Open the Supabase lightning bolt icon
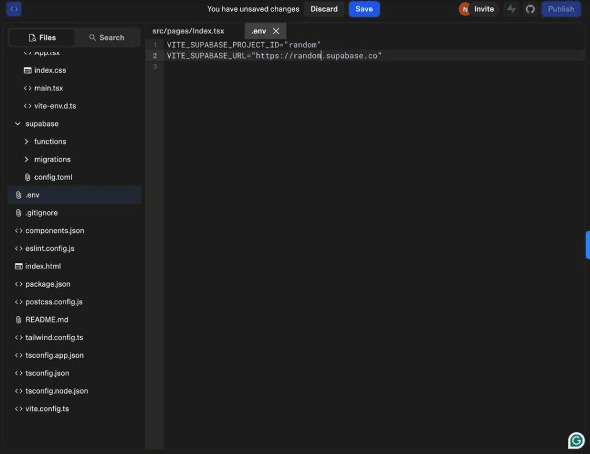Viewport: 590px width, 454px height. (x=512, y=9)
